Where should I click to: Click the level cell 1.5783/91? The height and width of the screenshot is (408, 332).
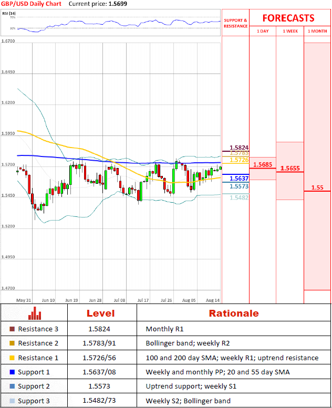[x=99, y=343]
